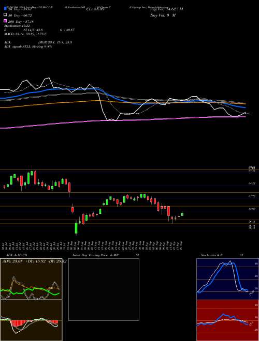Click the red RSI chart panel
This screenshot has height=341, width=259.
point(227,320)
